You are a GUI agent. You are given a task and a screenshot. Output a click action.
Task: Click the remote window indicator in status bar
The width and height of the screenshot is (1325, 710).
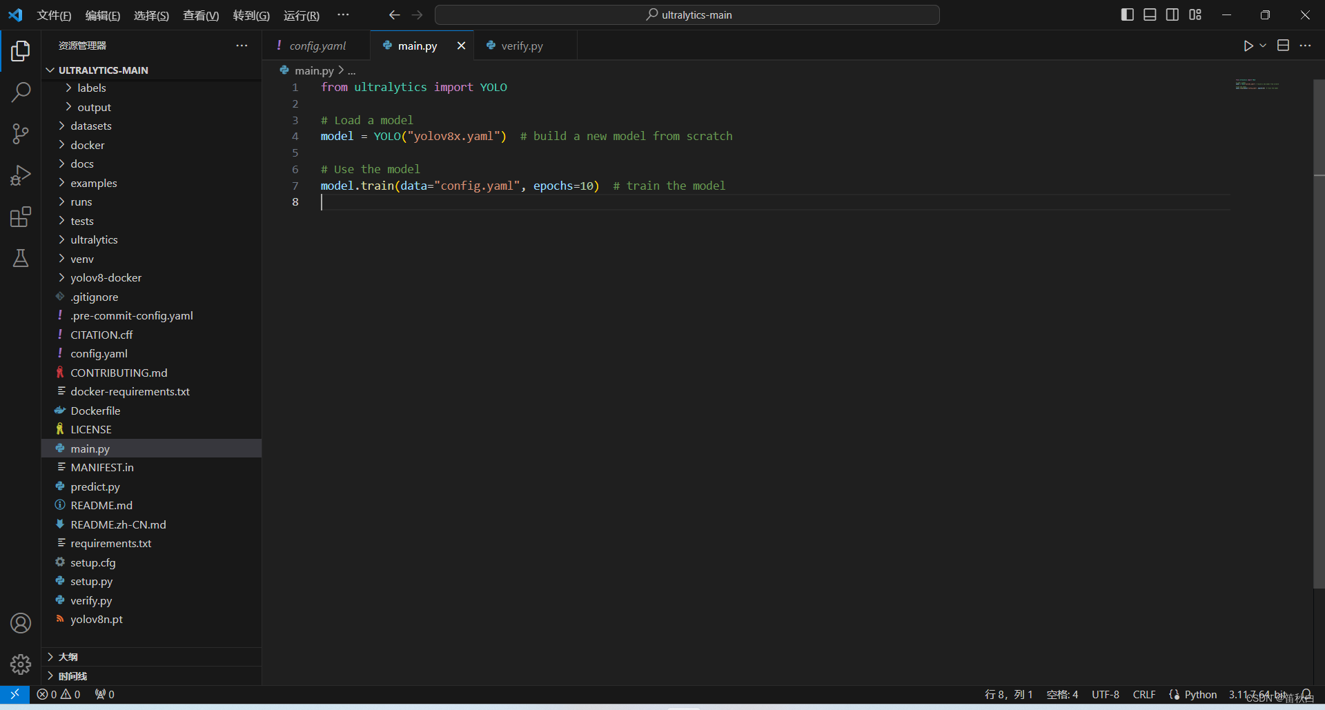[14, 694]
